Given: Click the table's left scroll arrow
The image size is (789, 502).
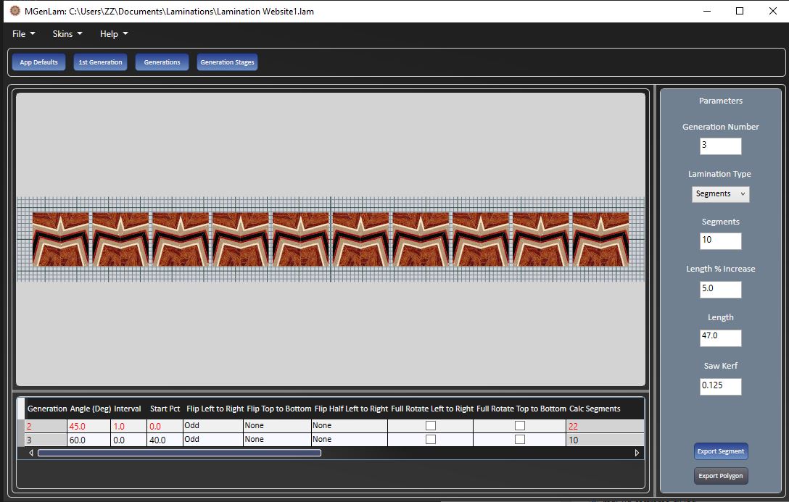Looking at the screenshot, I should click(x=30, y=453).
